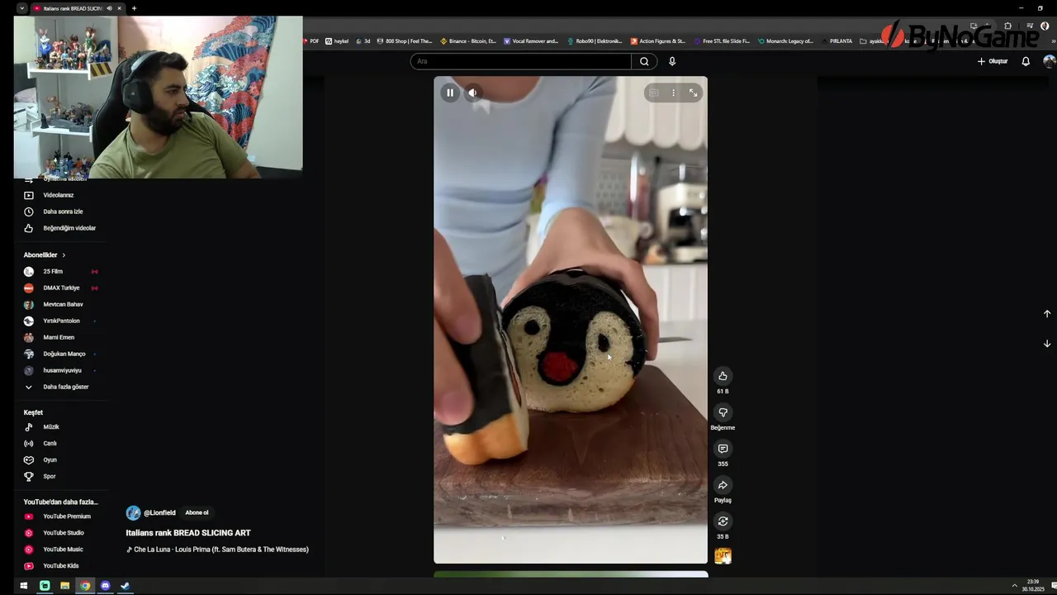The image size is (1057, 595).
Task: Subscribe with Abone ol button
Action: pos(197,513)
